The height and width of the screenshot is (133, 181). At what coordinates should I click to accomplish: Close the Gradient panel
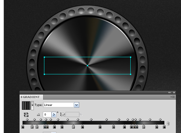coord(174,93)
